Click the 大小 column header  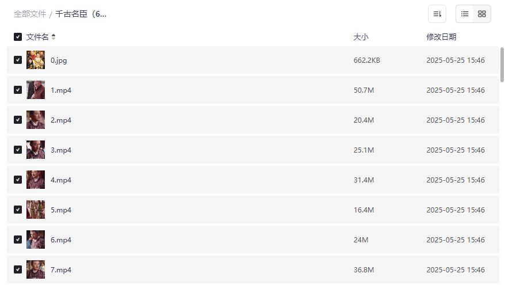361,37
